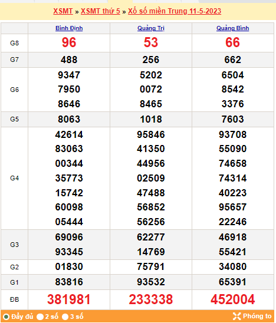Click Quảng Trị G8 number 53
Screen dimensions: 276x323
[151, 42]
